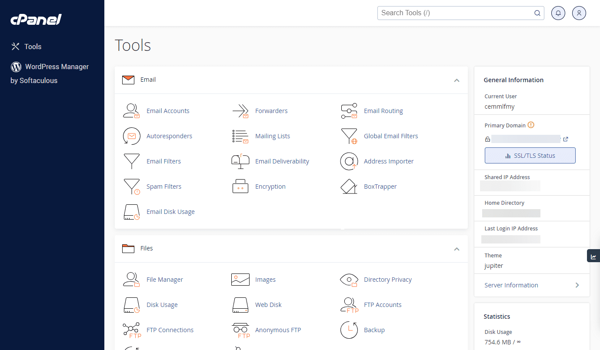Click the notifications bell
This screenshot has height=350, width=600.
(x=558, y=13)
